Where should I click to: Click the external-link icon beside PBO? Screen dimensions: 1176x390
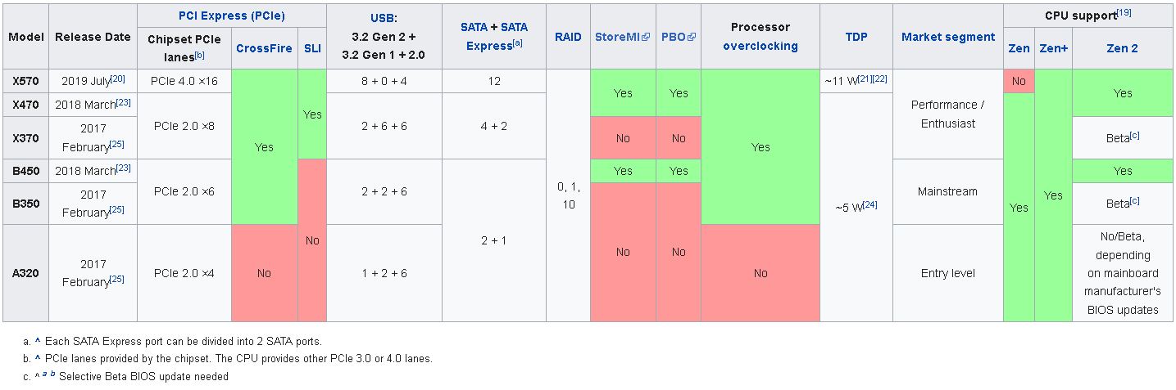coord(692,38)
